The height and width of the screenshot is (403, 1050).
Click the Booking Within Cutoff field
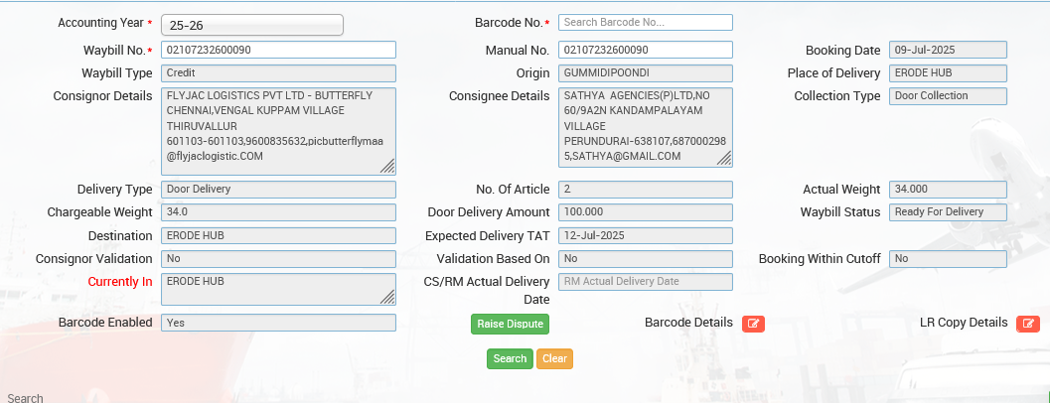pyautogui.click(x=948, y=259)
